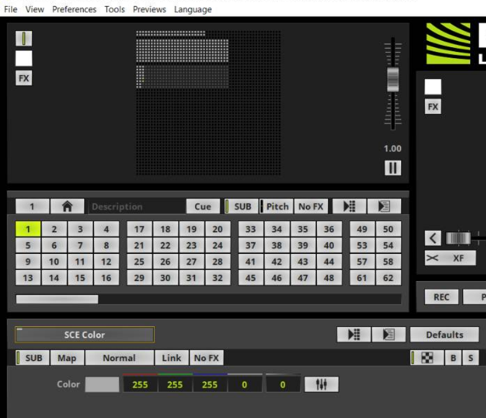This screenshot has height=418, width=486.
Task: Click the Defaults button
Action: 444,335
